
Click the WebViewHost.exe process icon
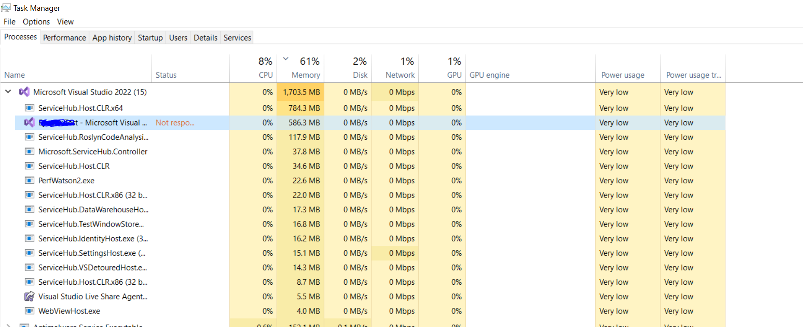[29, 311]
